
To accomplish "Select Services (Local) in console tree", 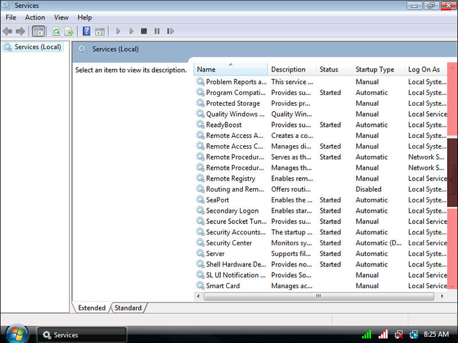I will tap(37, 47).
